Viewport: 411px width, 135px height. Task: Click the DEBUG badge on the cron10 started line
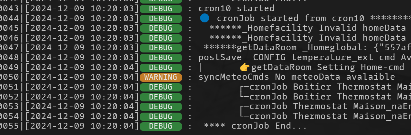click(x=161, y=8)
